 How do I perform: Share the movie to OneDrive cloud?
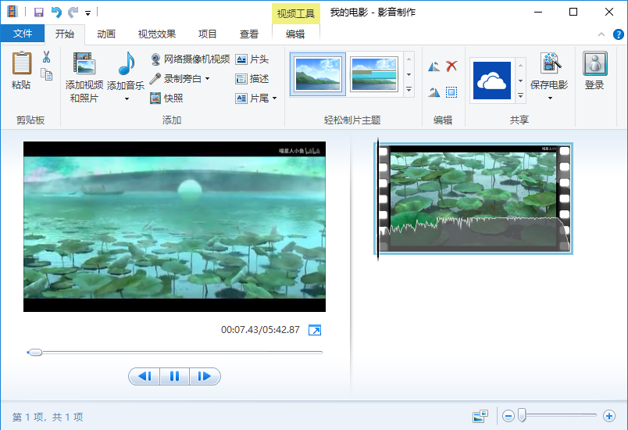tap(492, 81)
